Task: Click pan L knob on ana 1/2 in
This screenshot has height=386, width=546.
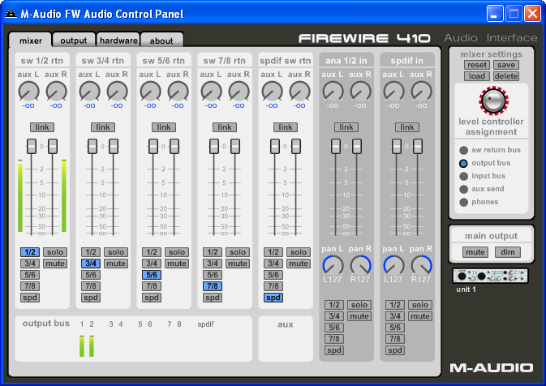Action: (333, 265)
